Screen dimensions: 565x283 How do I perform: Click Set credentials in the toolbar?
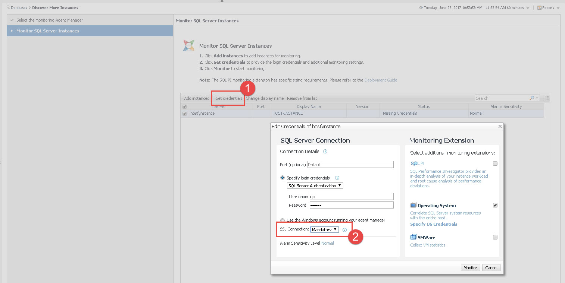pyautogui.click(x=229, y=98)
